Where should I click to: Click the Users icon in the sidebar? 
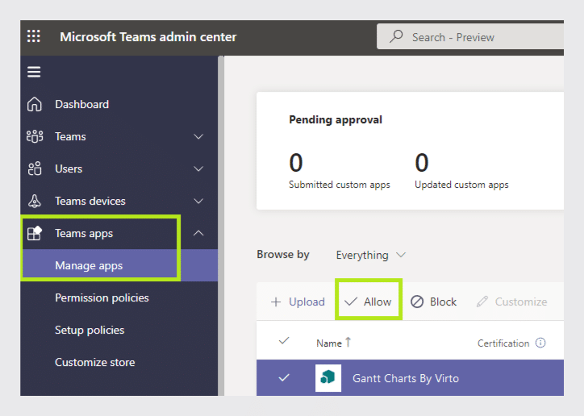35,168
